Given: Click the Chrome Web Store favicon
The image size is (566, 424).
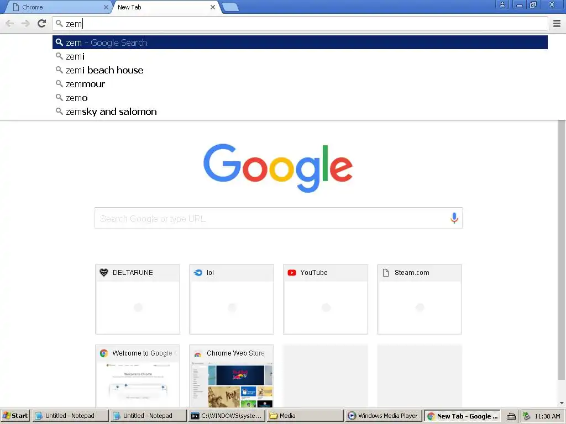Looking at the screenshot, I should (198, 354).
